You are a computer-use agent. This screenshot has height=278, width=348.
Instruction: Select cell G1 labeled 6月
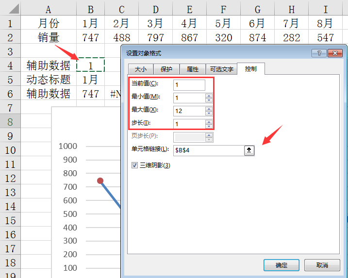click(257, 23)
